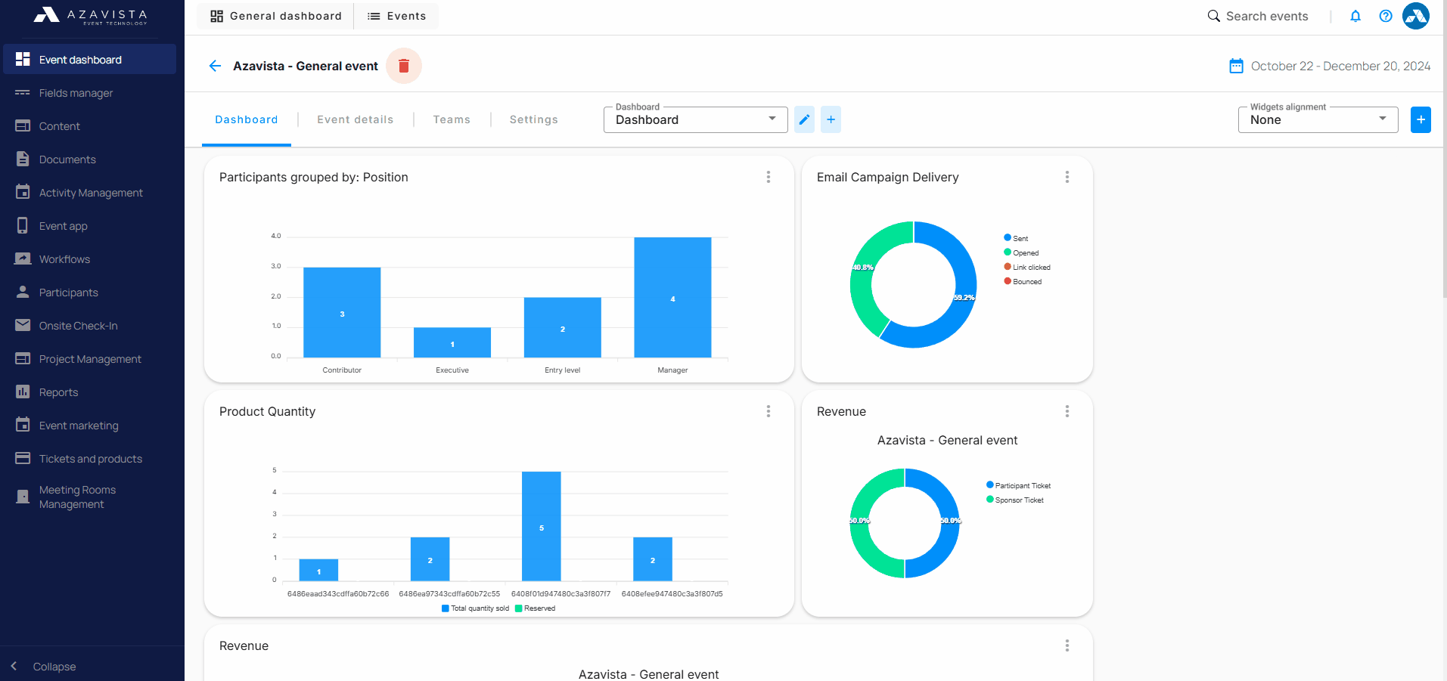Open Event marketing icon in sidebar
The image size is (1447, 681).
23,425
